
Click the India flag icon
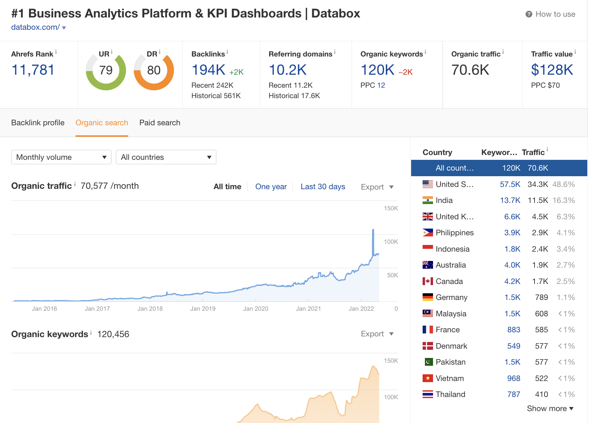pos(428,200)
